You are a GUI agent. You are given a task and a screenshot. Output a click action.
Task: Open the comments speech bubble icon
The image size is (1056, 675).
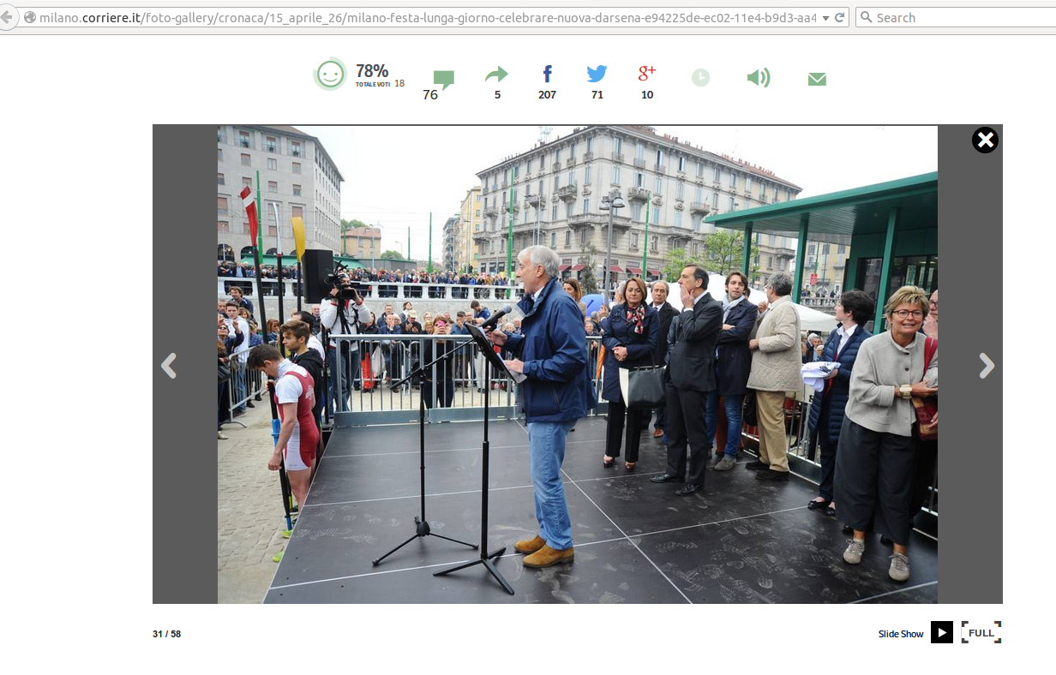point(444,80)
